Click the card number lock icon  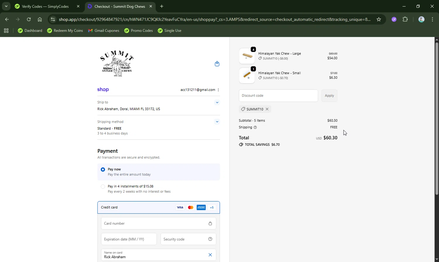pos(210,223)
